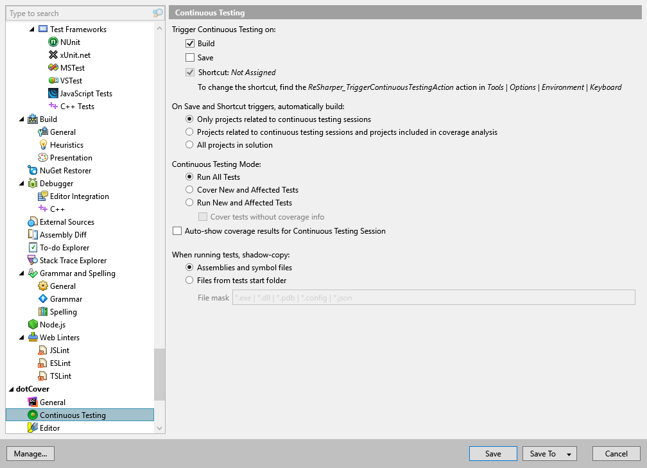Enable the Save trigger for continuous testing
The image size is (647, 468).
click(x=190, y=57)
